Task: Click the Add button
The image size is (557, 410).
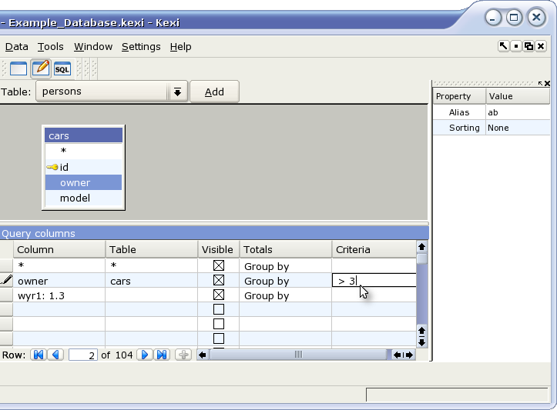Action: pos(214,92)
